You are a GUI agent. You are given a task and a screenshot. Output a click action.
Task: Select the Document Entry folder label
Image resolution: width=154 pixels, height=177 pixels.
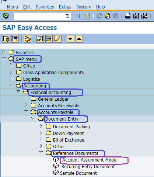pyautogui.click(x=62, y=119)
